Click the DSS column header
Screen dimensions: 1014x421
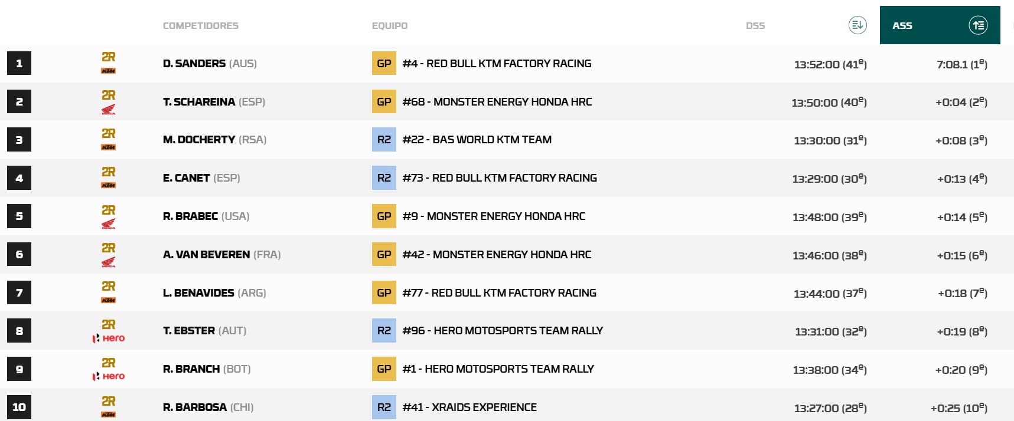(x=755, y=26)
